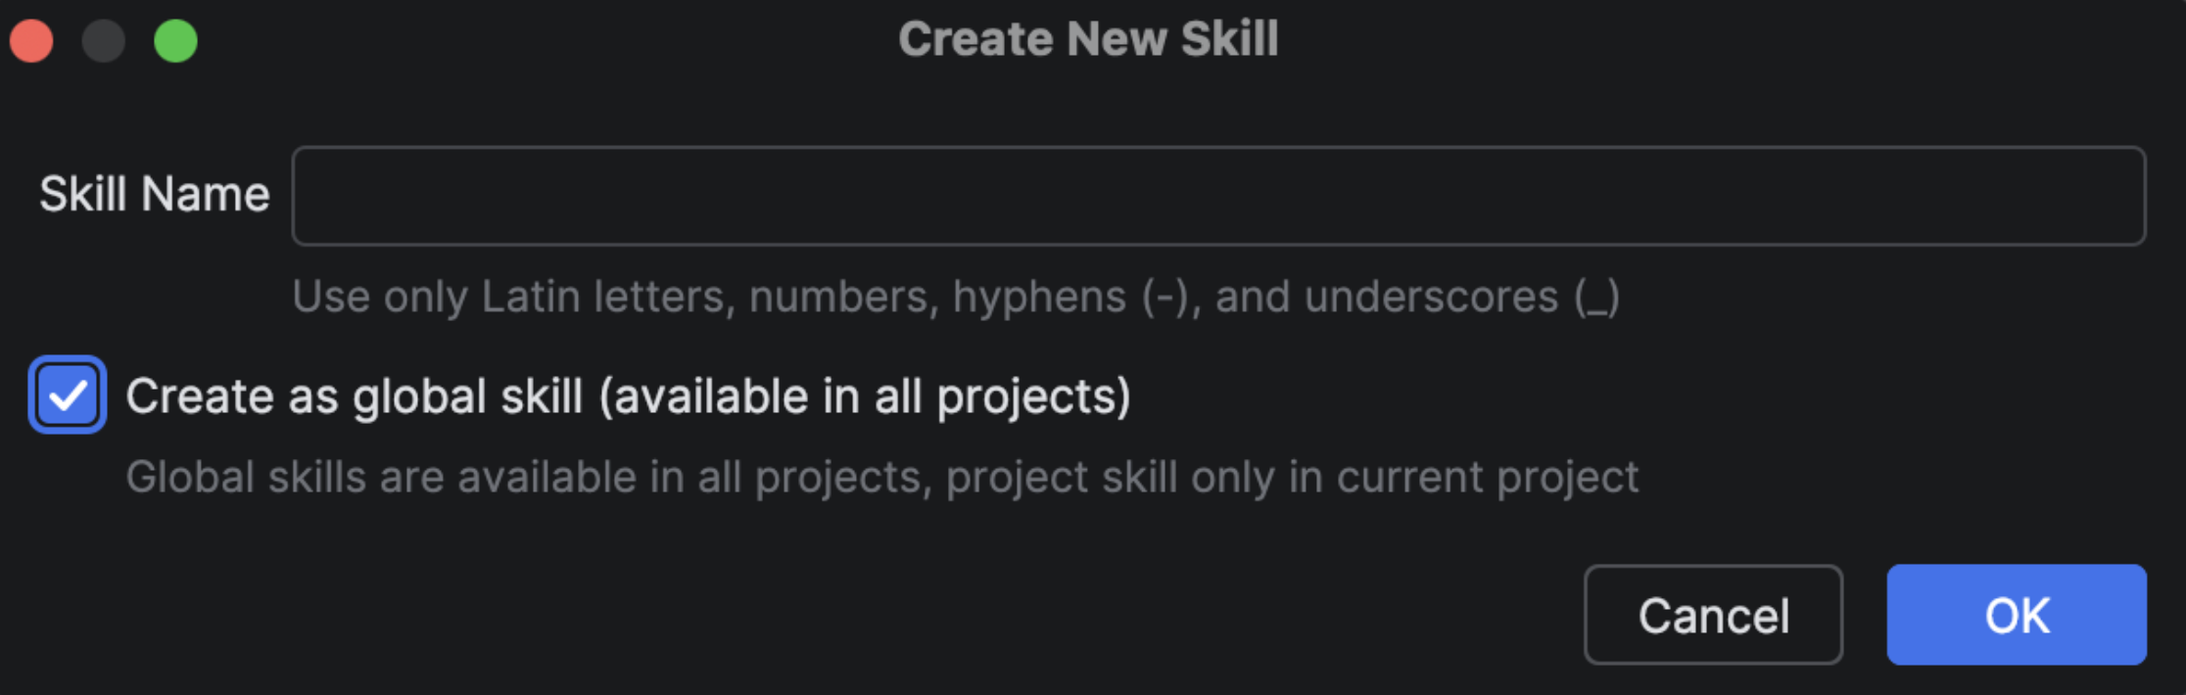Click the Create New Skill title bar
2186x695 pixels.
[1088, 39]
